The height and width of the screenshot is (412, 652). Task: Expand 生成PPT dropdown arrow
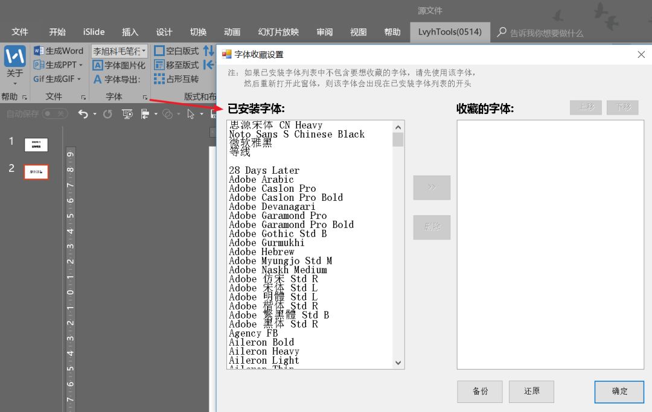(x=81, y=65)
